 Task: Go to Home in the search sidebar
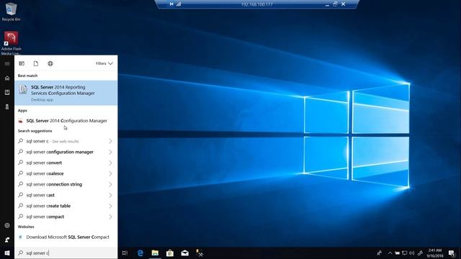(7, 78)
